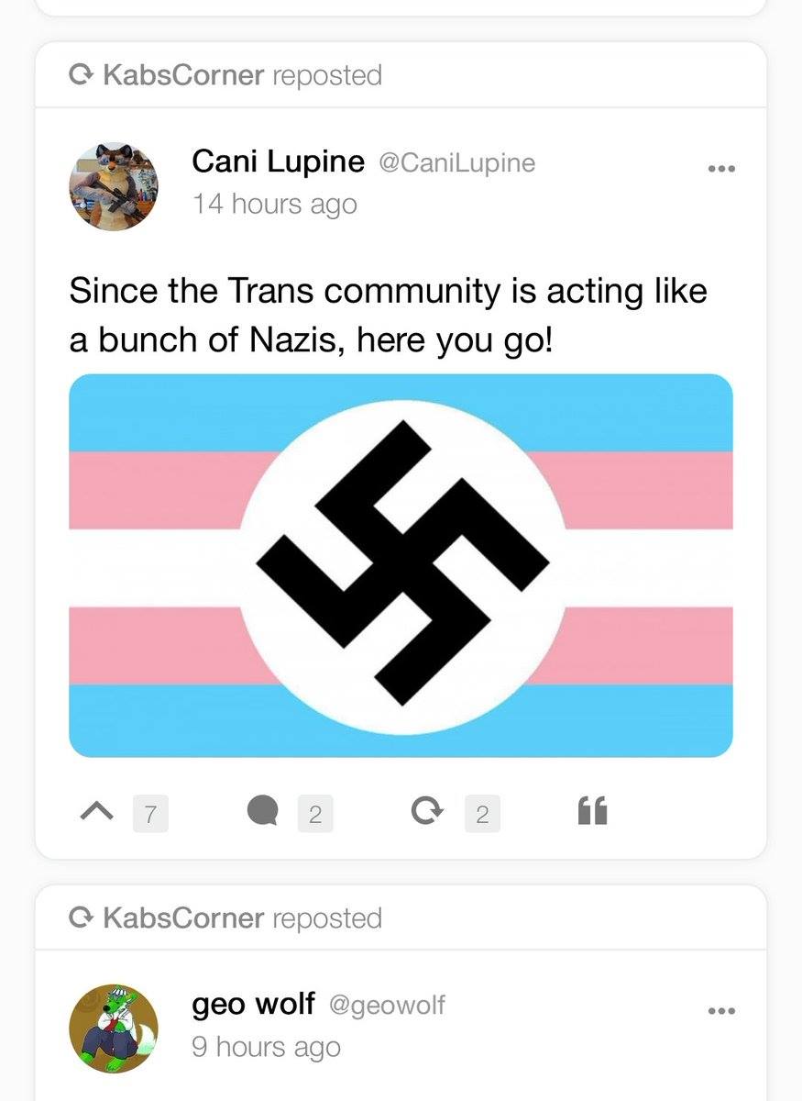Click repost arrow icon above Cani Lupine post
The image size is (802, 1101).
coord(82,75)
